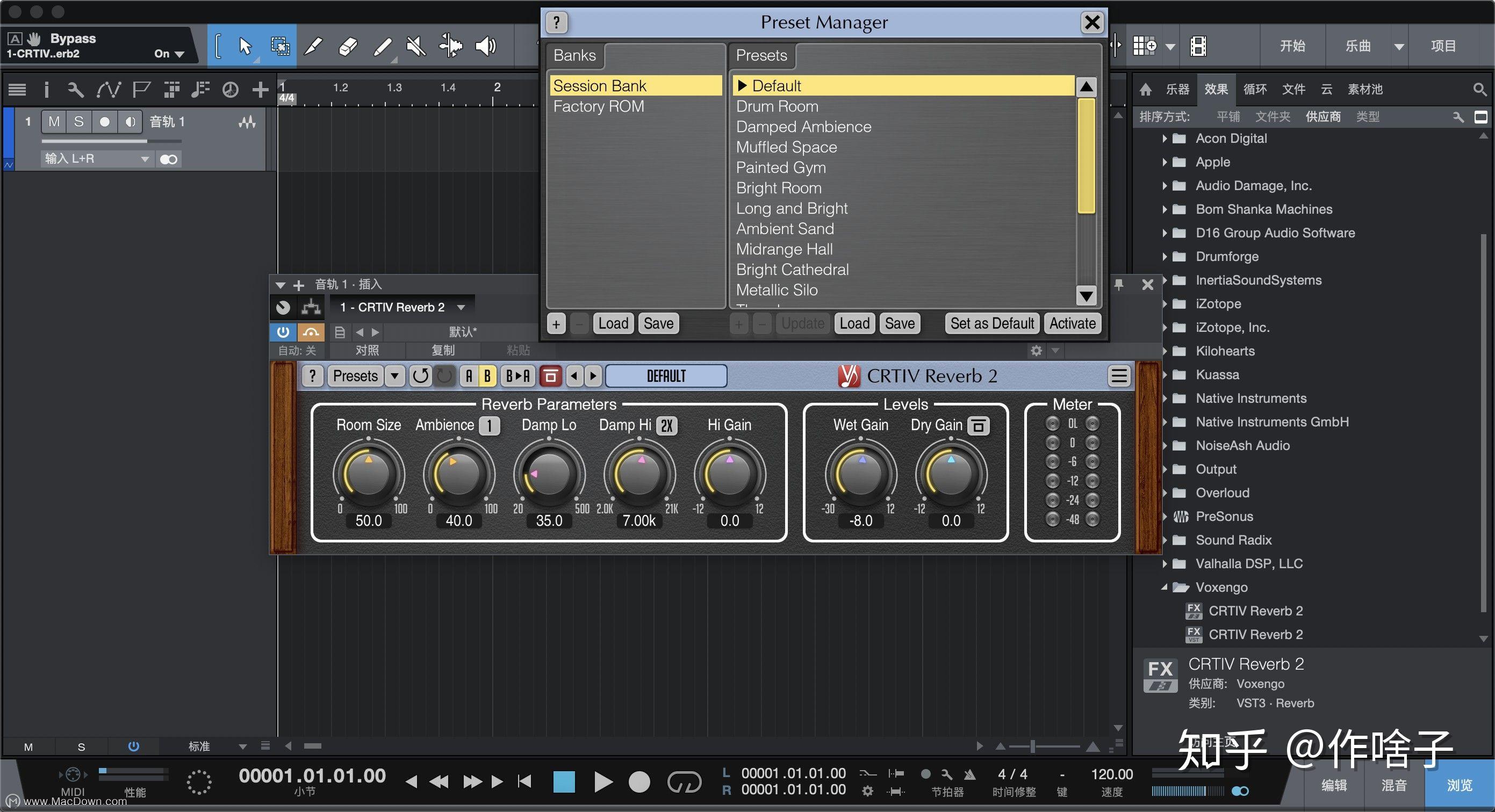Switch to the B state in the A/B comparison
Screen dimensions: 1495x812
click(487, 376)
